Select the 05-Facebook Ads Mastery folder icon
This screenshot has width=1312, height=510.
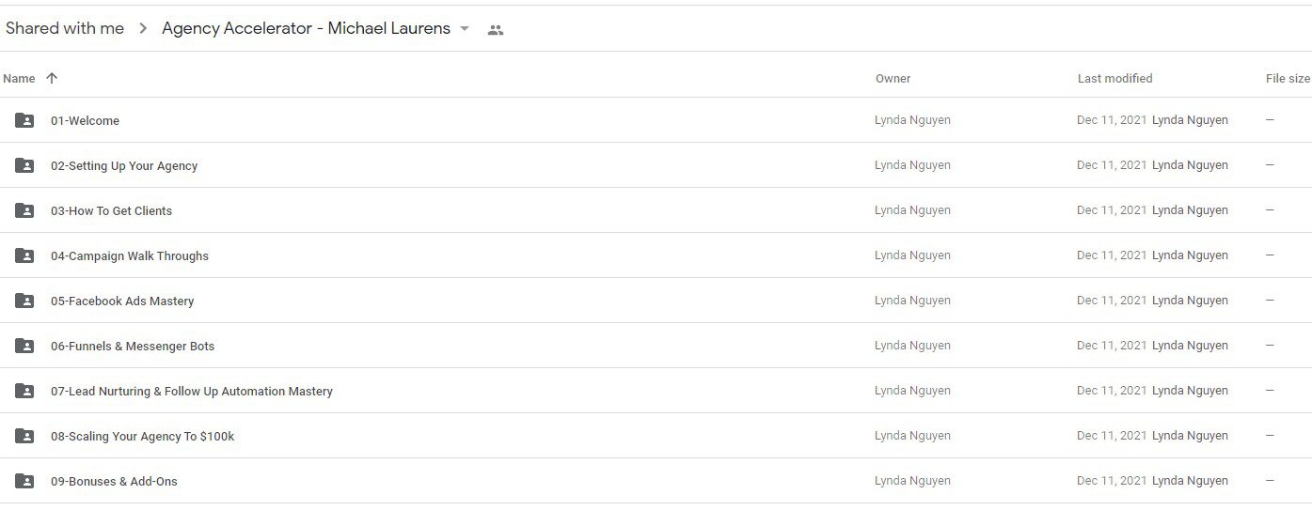point(24,301)
